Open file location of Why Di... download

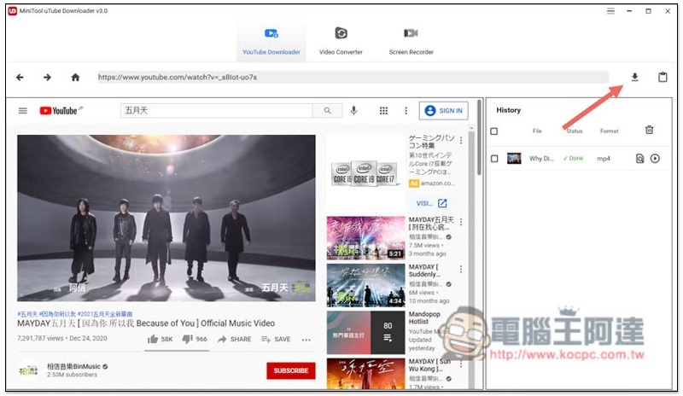(639, 159)
